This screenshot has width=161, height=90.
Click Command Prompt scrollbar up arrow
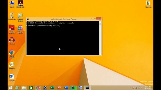click(100, 22)
